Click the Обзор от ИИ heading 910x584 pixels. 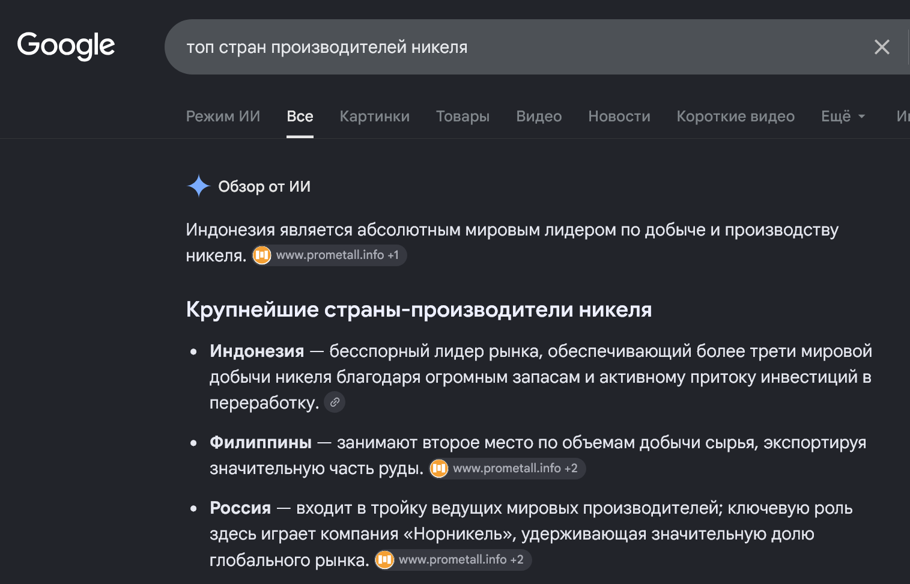click(x=264, y=187)
